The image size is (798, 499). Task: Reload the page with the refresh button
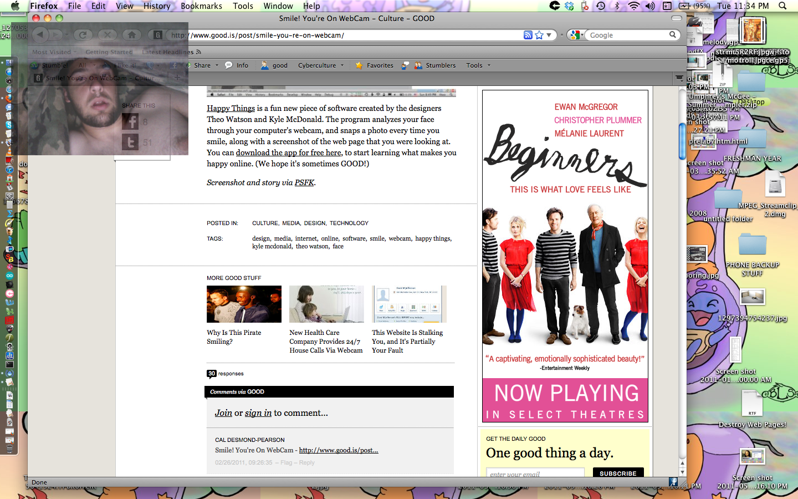point(83,35)
